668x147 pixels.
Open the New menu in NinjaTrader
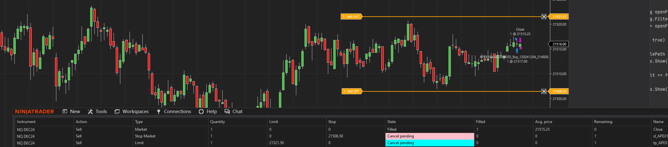tap(71, 112)
